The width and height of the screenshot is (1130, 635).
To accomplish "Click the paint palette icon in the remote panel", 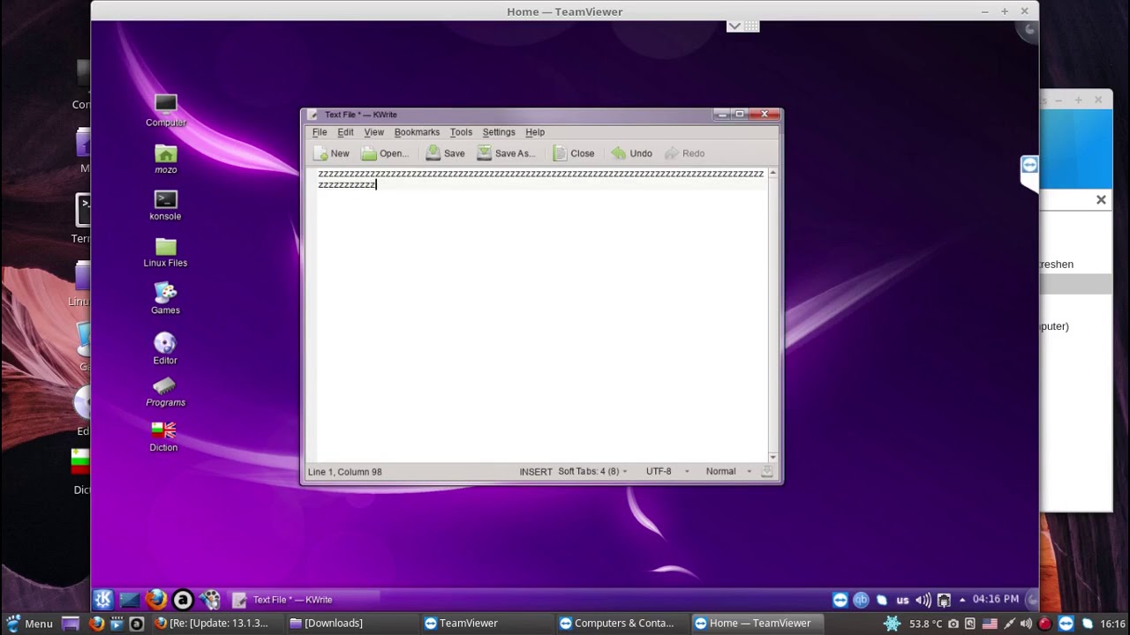I will coord(209,600).
